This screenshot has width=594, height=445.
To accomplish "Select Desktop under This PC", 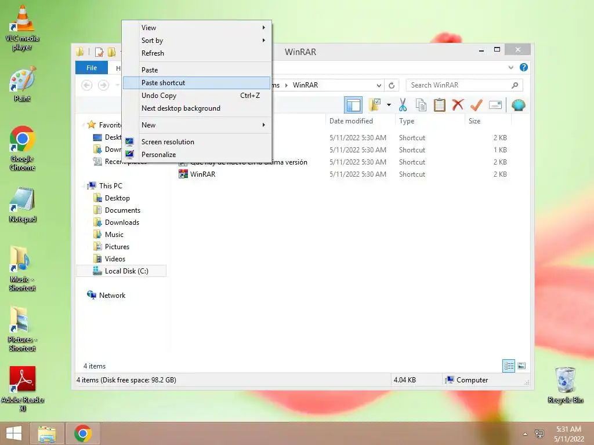I will tap(117, 198).
